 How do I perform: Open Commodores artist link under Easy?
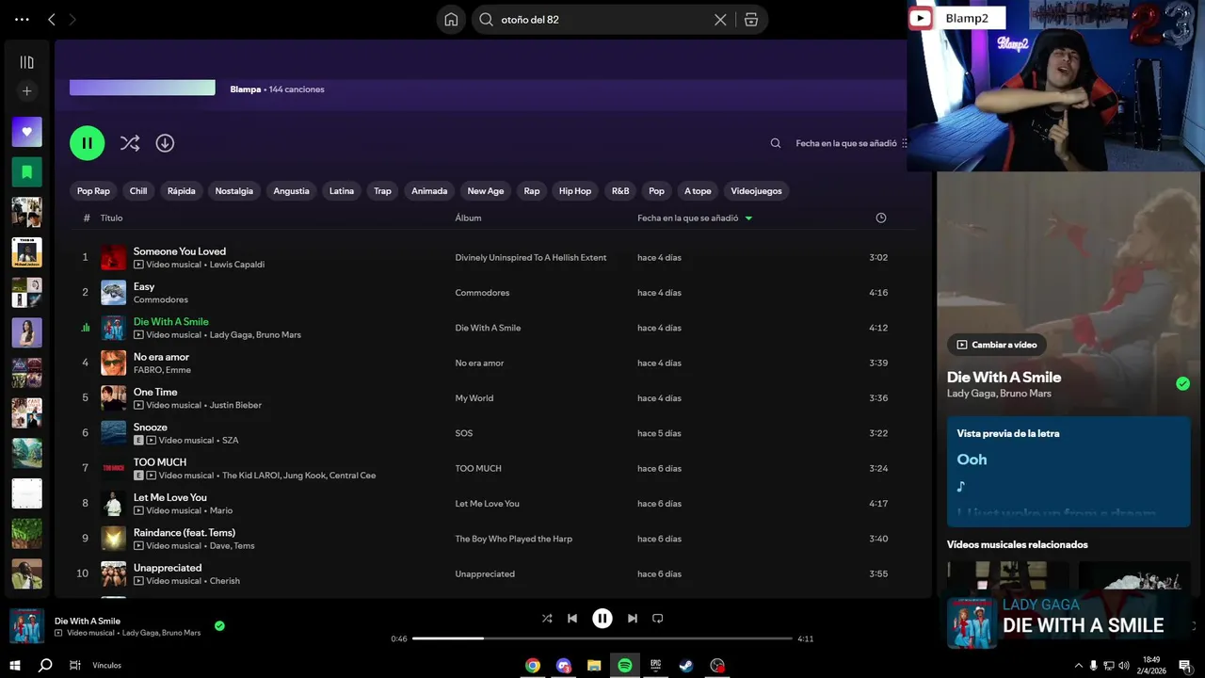pyautogui.click(x=161, y=299)
